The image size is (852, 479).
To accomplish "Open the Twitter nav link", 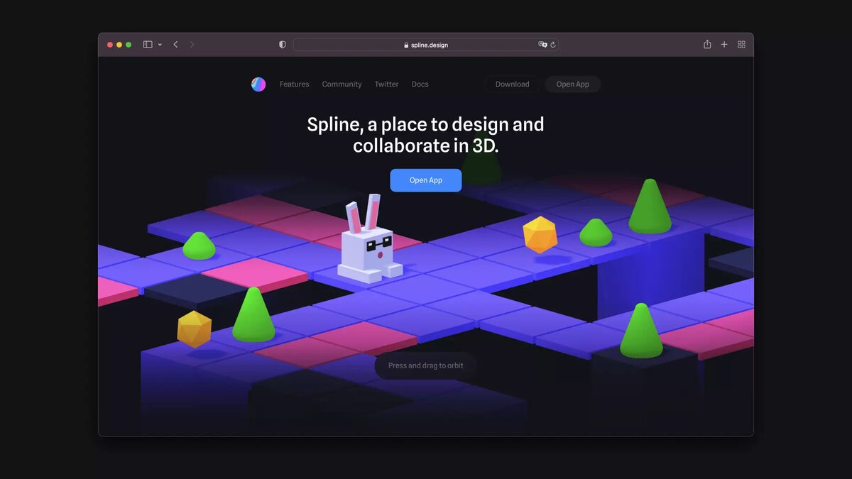I will [387, 84].
